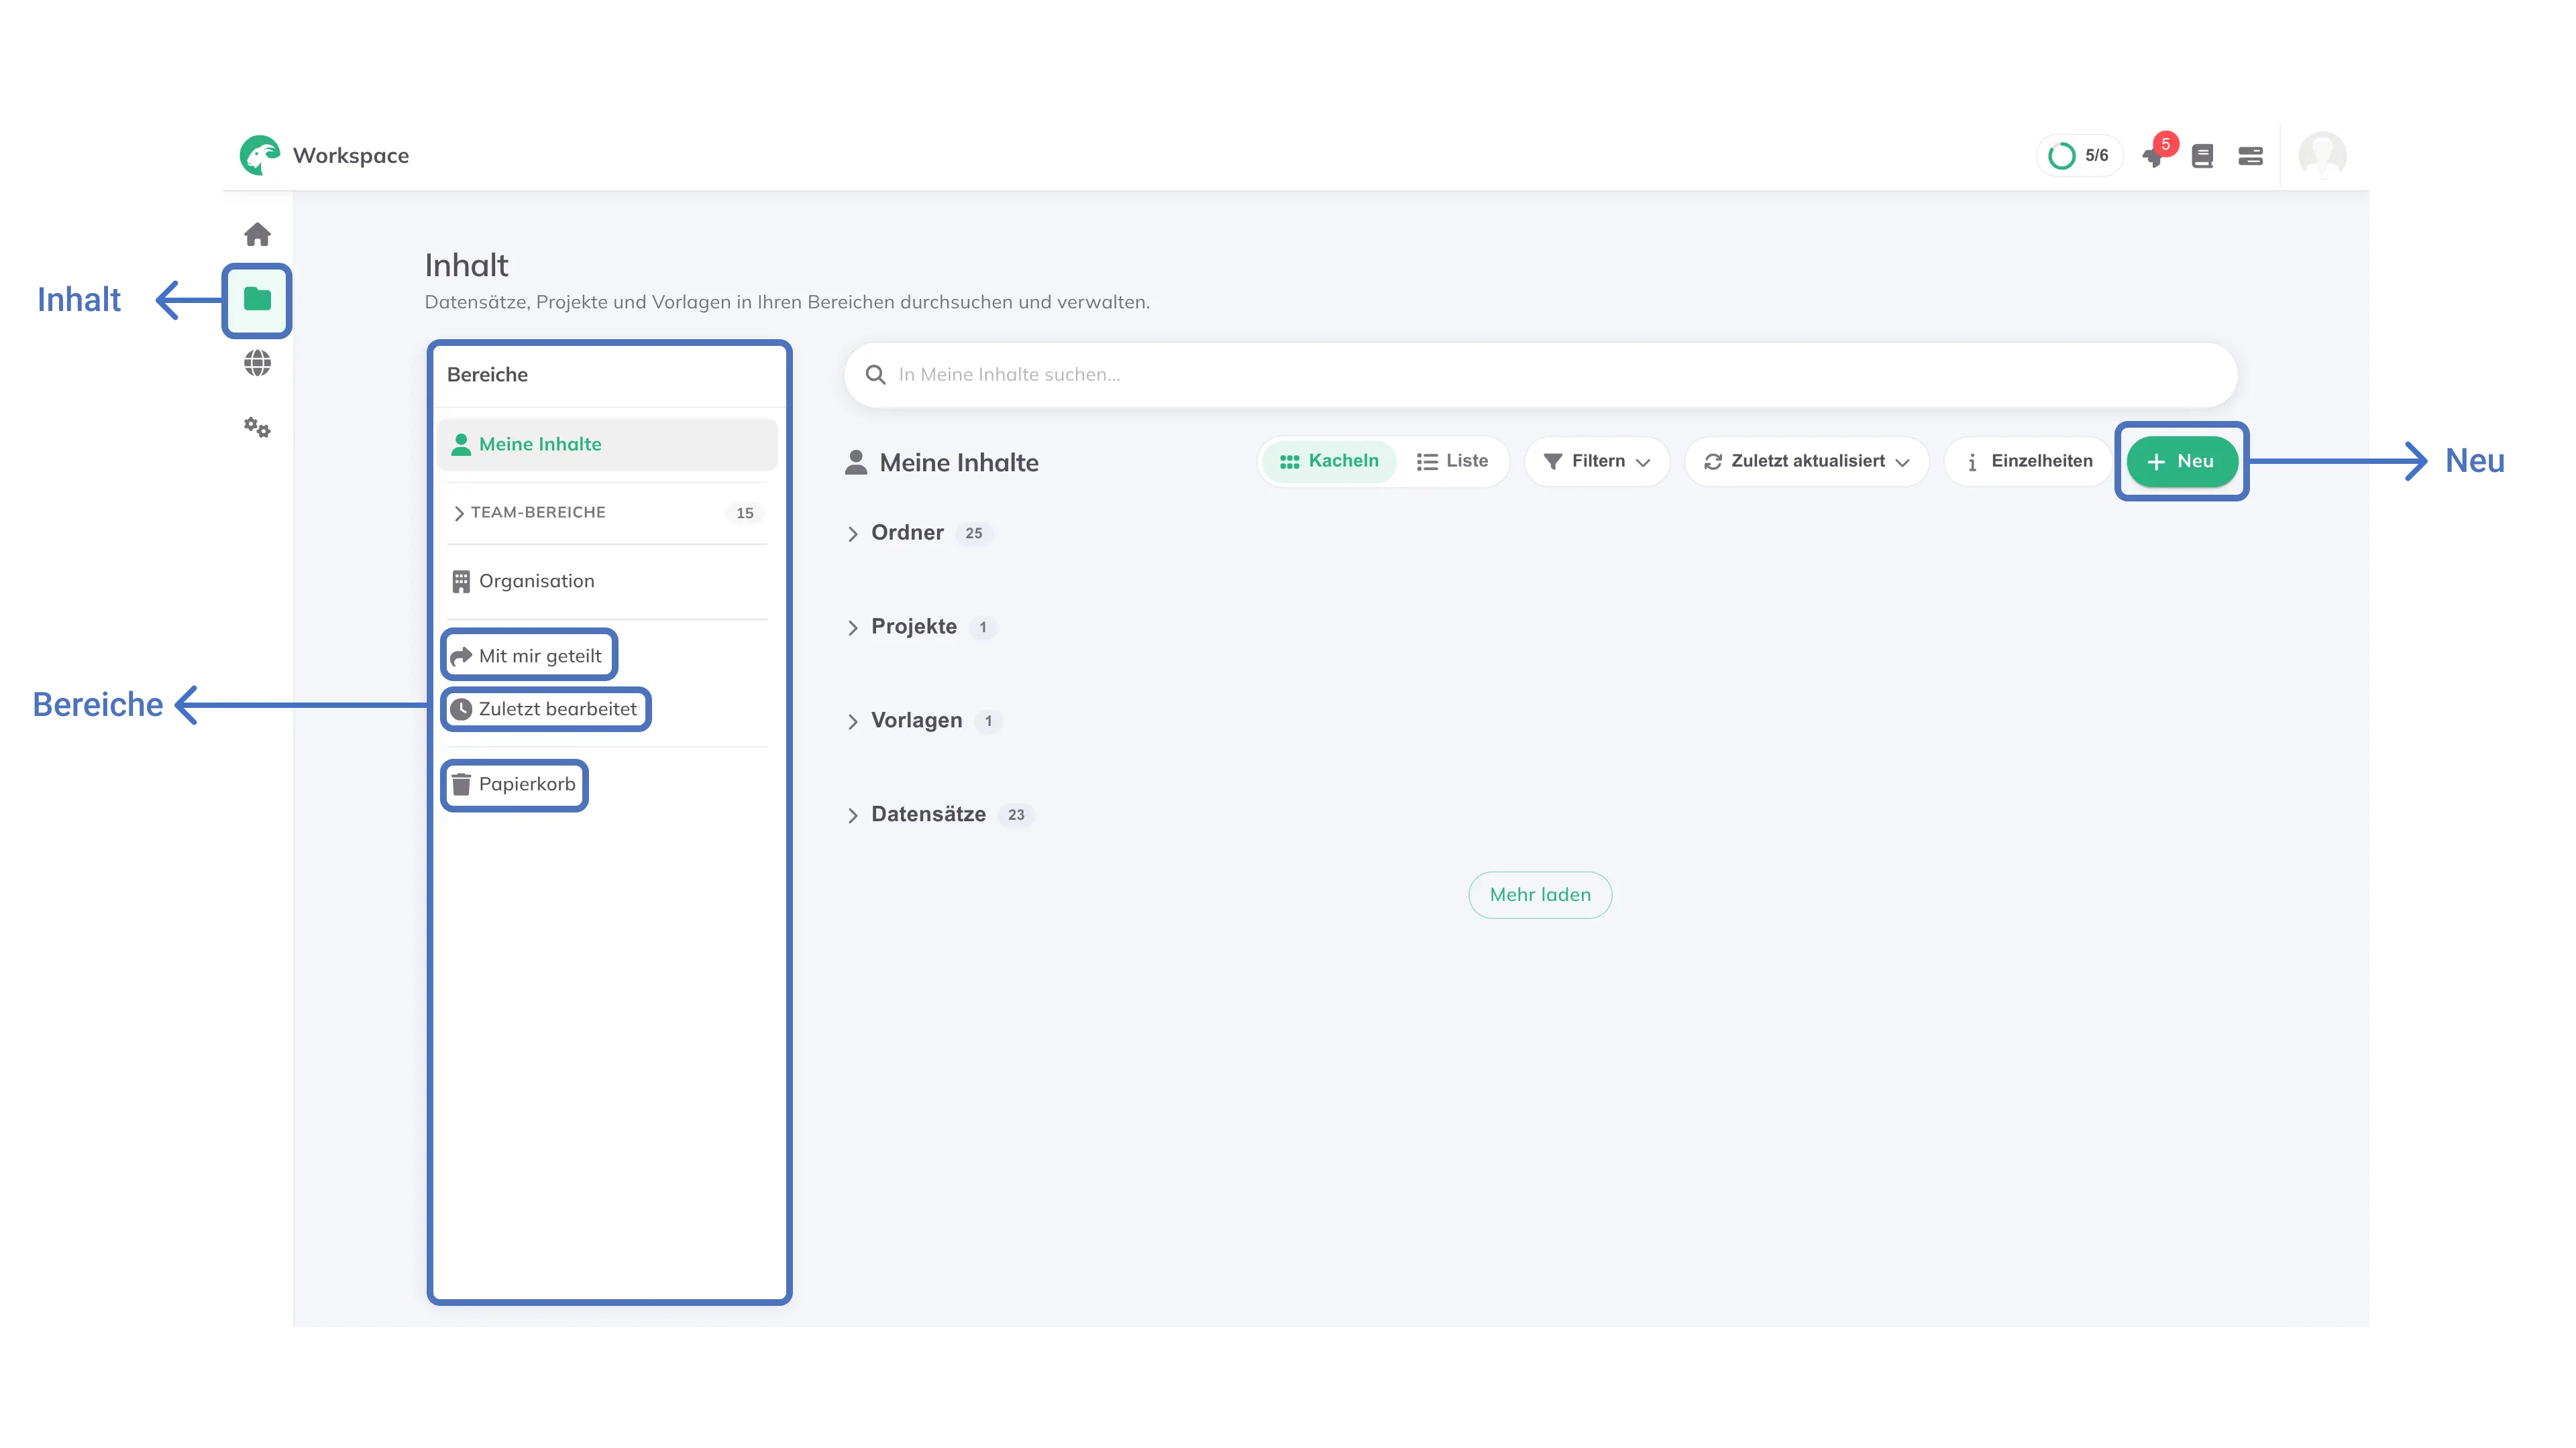The height and width of the screenshot is (1448, 2576).
Task: Select Organisation in Bereiche
Action: [606, 582]
